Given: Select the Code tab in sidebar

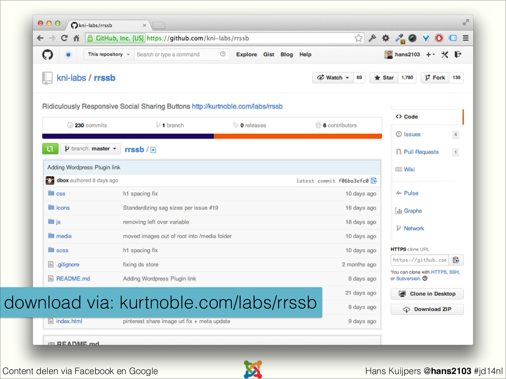Looking at the screenshot, I should pos(427,117).
